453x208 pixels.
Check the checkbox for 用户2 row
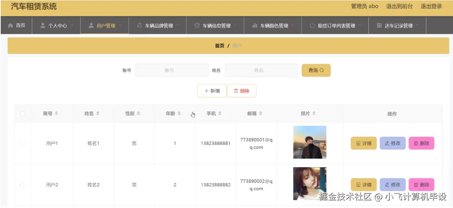[22, 185]
